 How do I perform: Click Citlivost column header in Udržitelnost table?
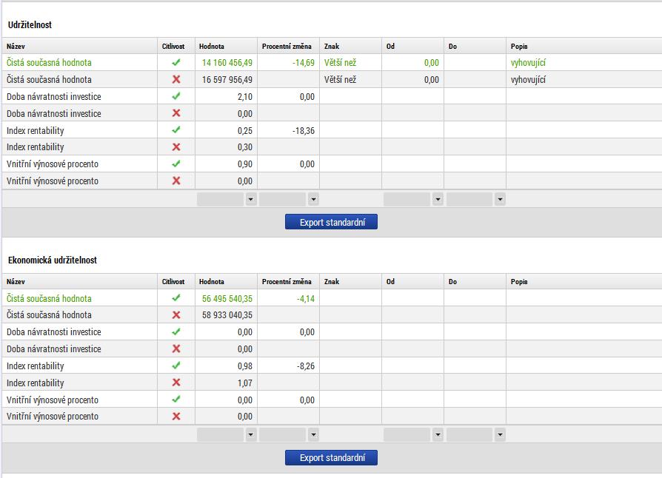(x=173, y=46)
